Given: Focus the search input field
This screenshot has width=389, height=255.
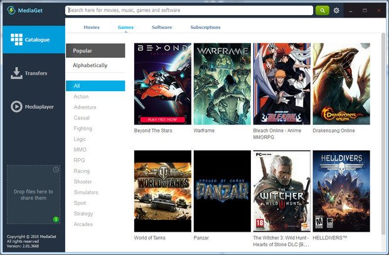Looking at the screenshot, I should click(x=189, y=11).
